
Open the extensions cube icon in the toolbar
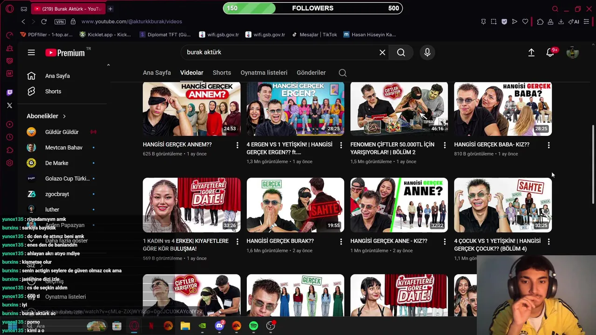[540, 21]
